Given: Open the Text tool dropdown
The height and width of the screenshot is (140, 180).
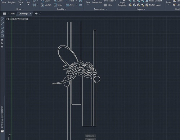Looking at the screenshot, I should click(88, 5).
